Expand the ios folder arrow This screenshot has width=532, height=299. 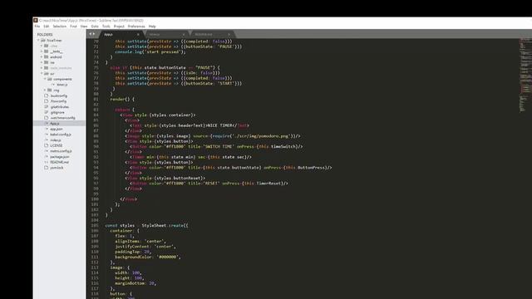tap(42, 62)
